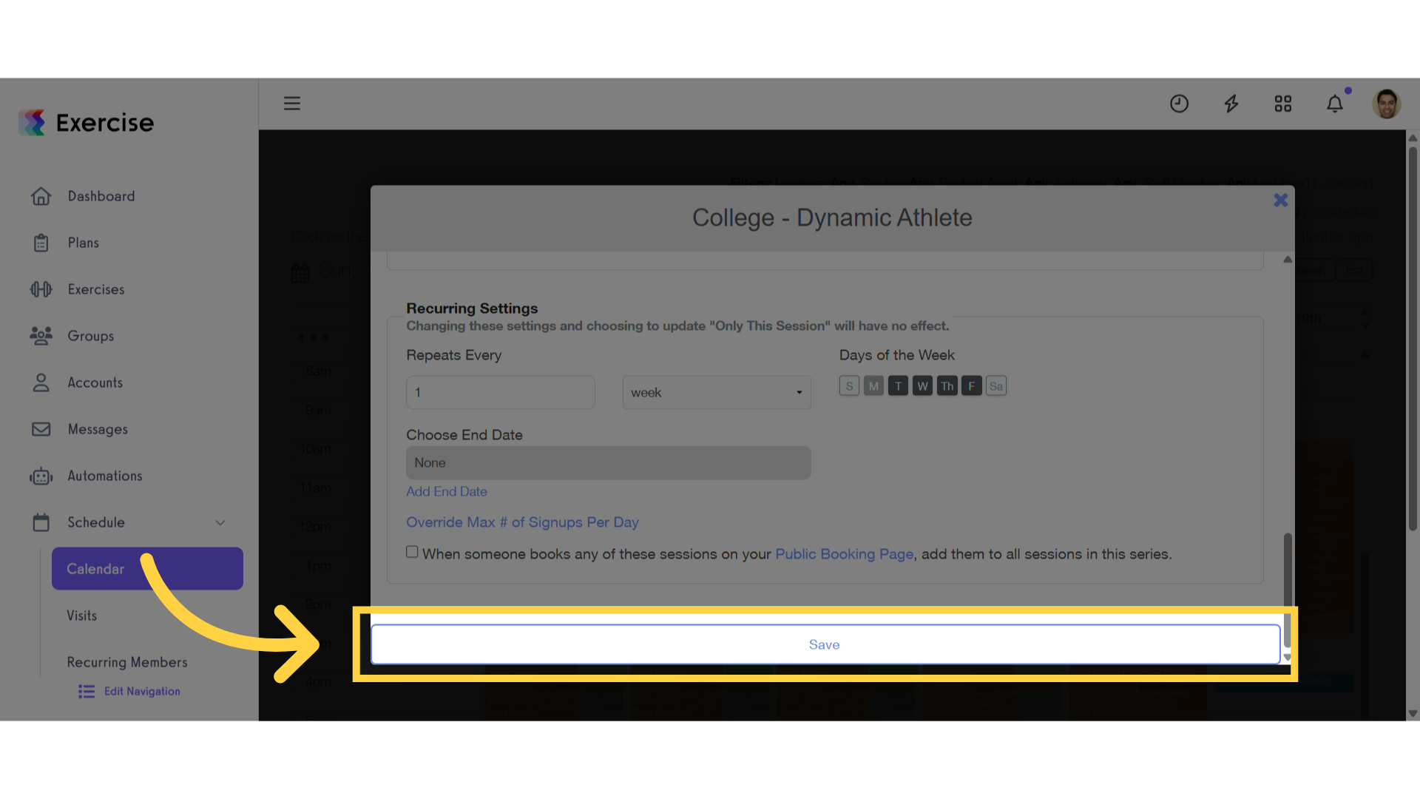Click the College - Dynamic Athlete title

832,218
